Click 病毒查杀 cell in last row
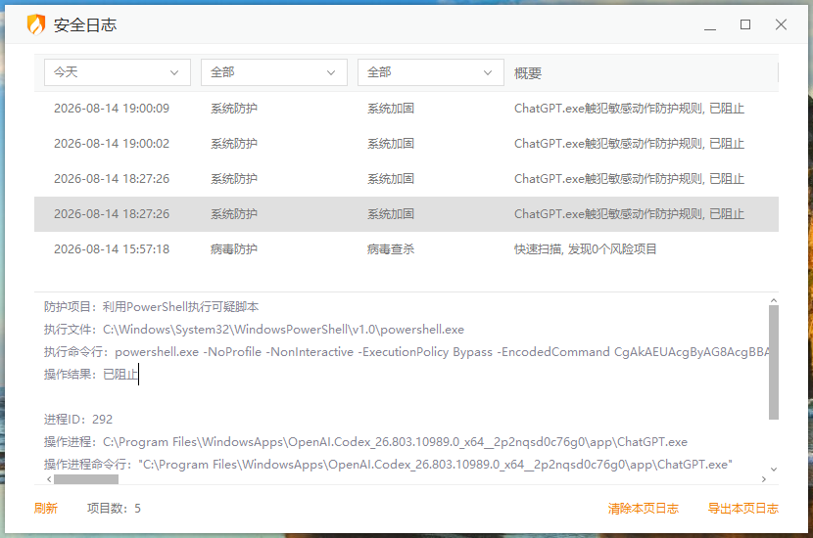Image resolution: width=813 pixels, height=538 pixels. (391, 249)
